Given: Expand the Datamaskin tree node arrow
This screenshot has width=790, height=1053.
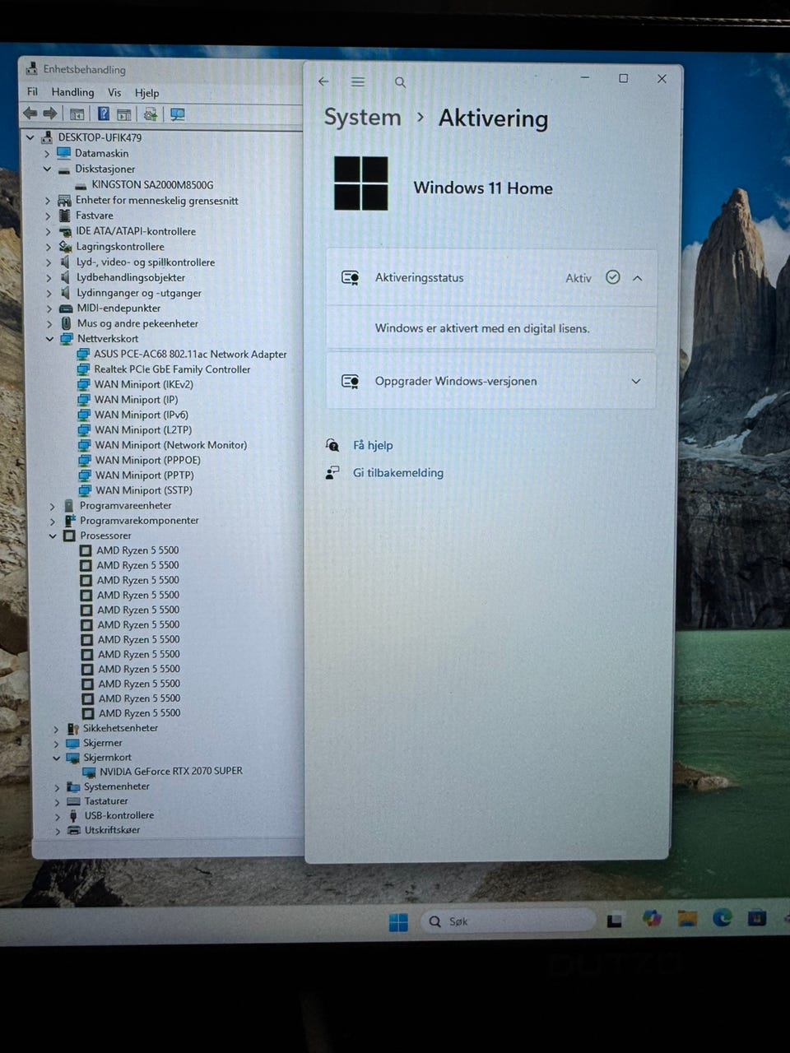Looking at the screenshot, I should tap(47, 154).
